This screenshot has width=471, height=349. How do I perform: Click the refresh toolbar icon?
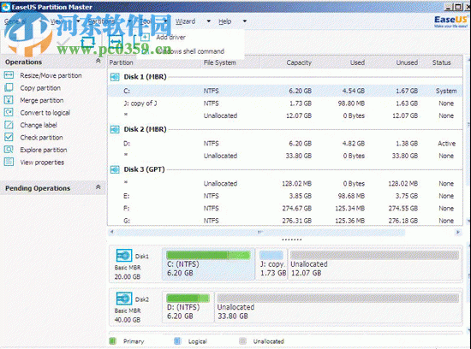[87, 41]
